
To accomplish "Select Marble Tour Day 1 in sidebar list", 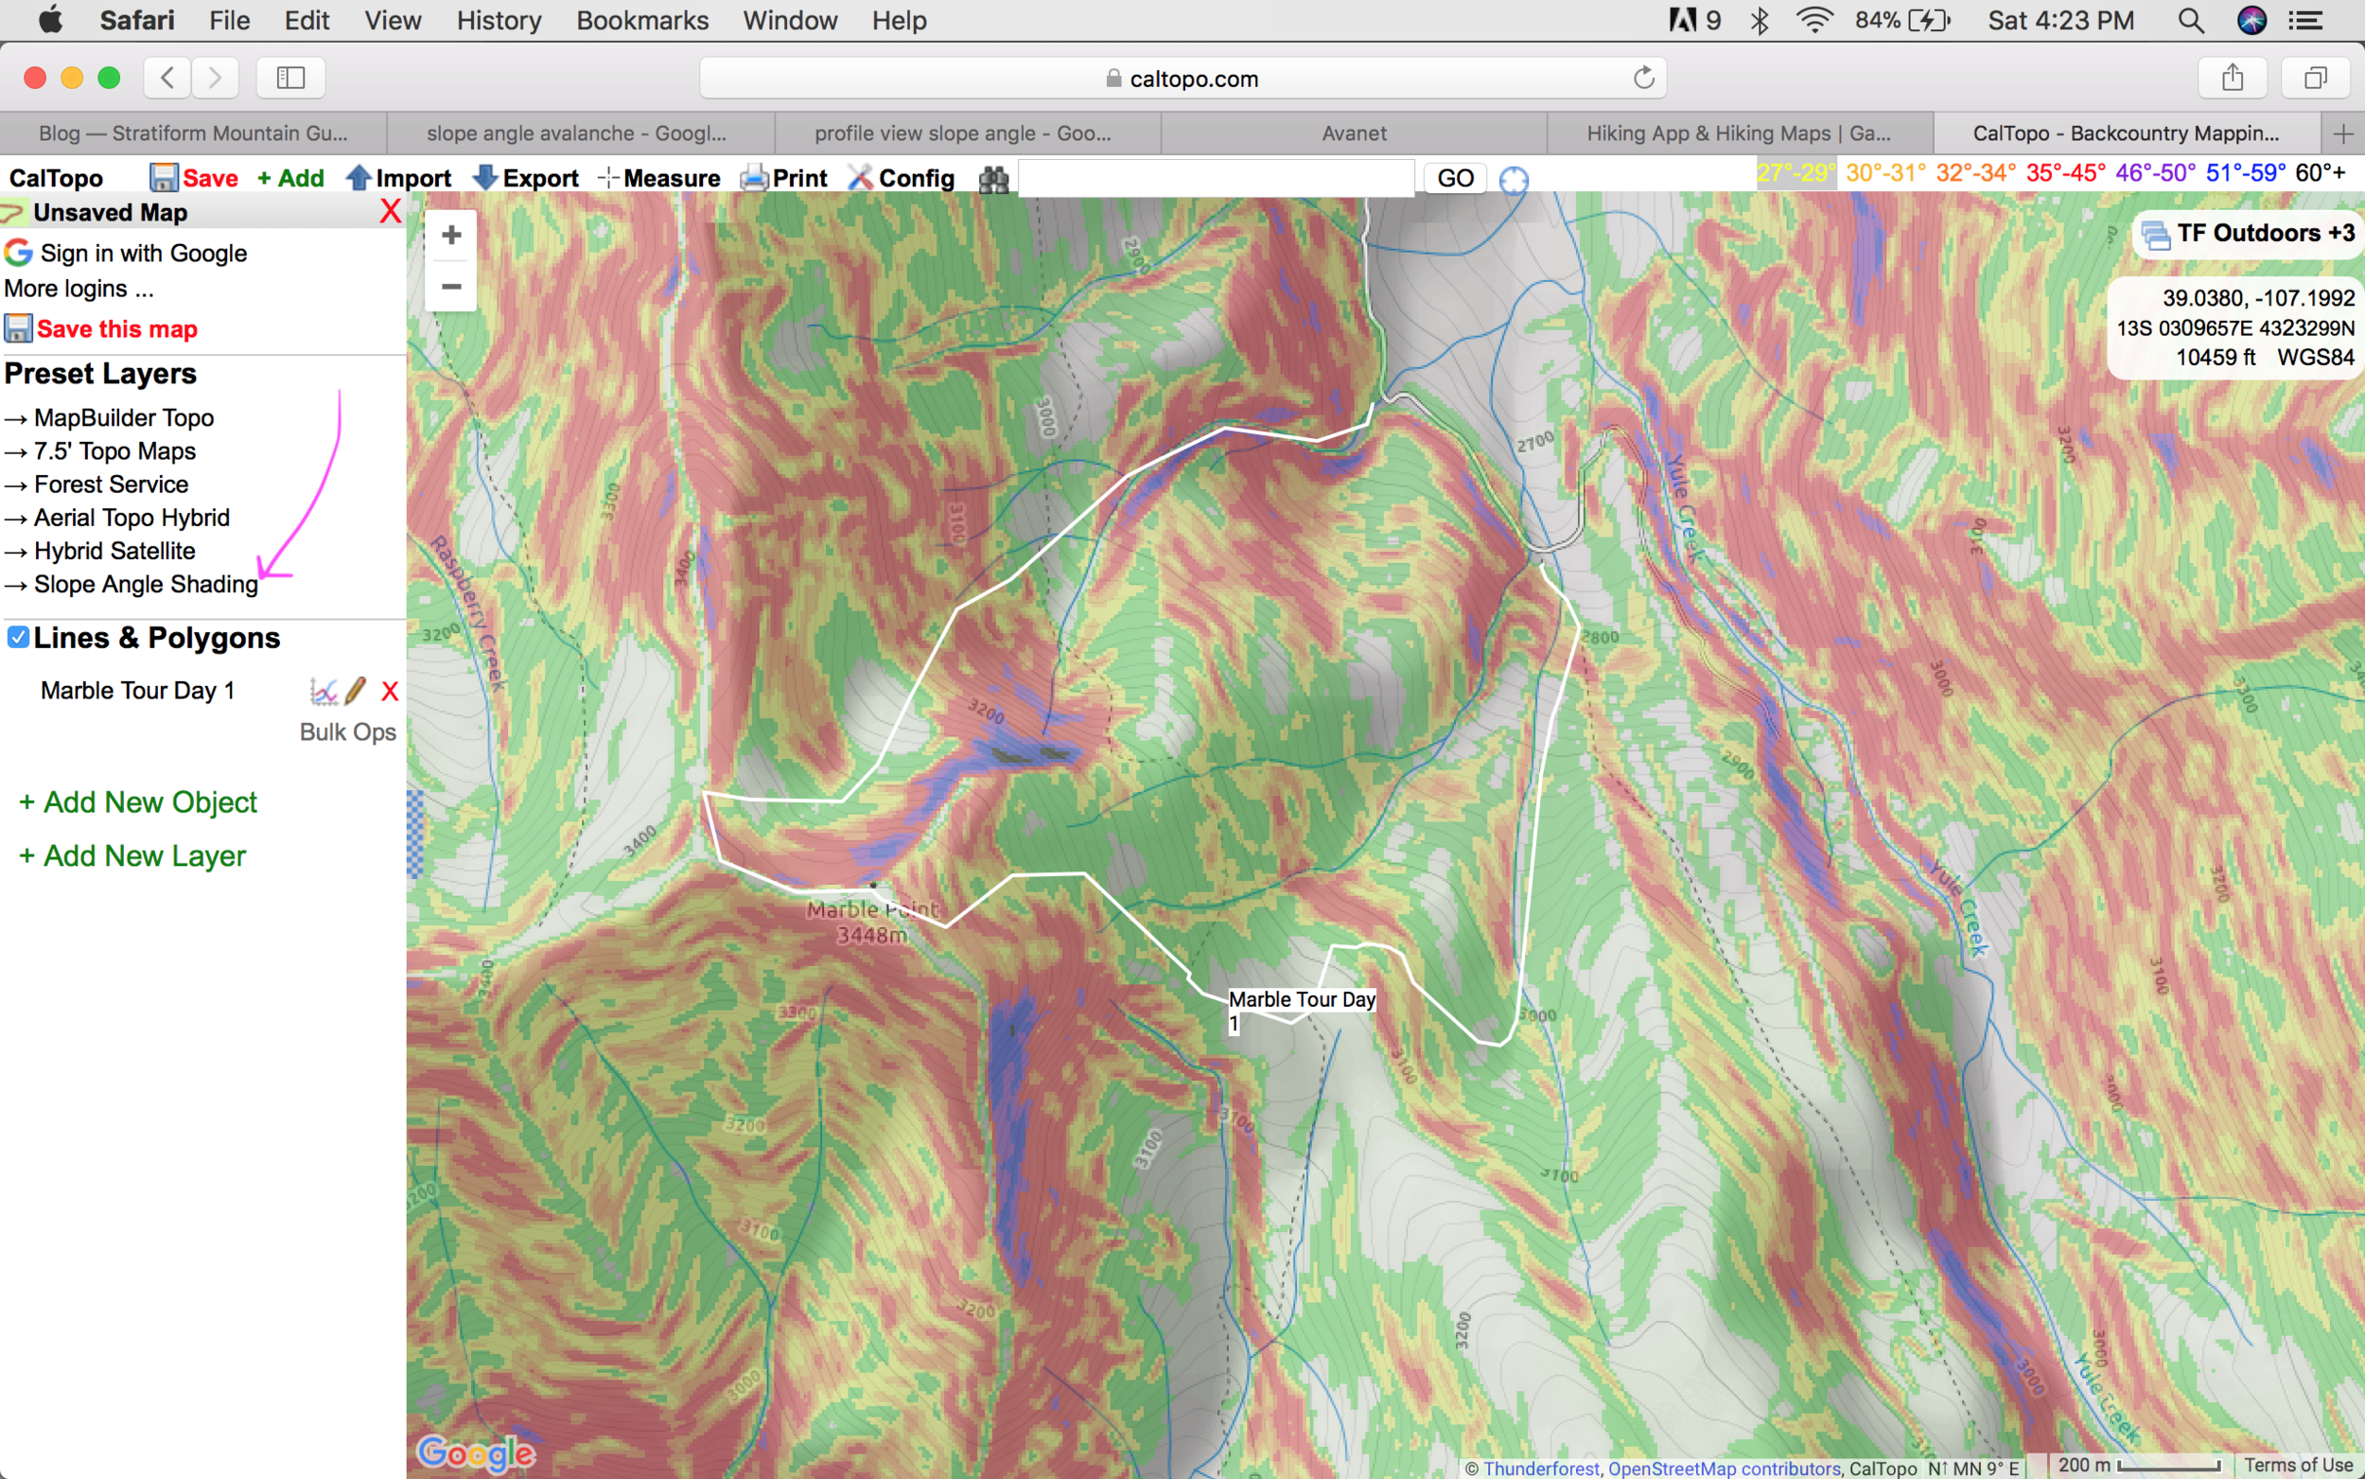I will [x=138, y=691].
